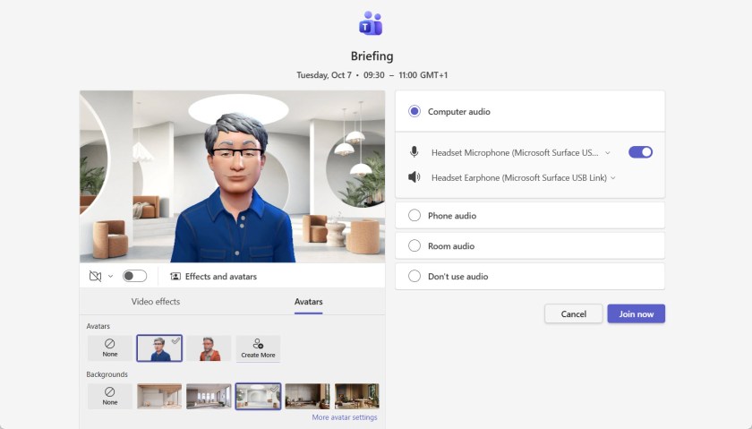Pick the fifth brown curtain background

tap(307, 397)
